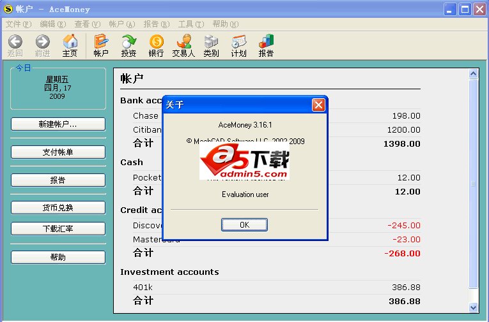Maximize the AceMoney window

coord(465,10)
